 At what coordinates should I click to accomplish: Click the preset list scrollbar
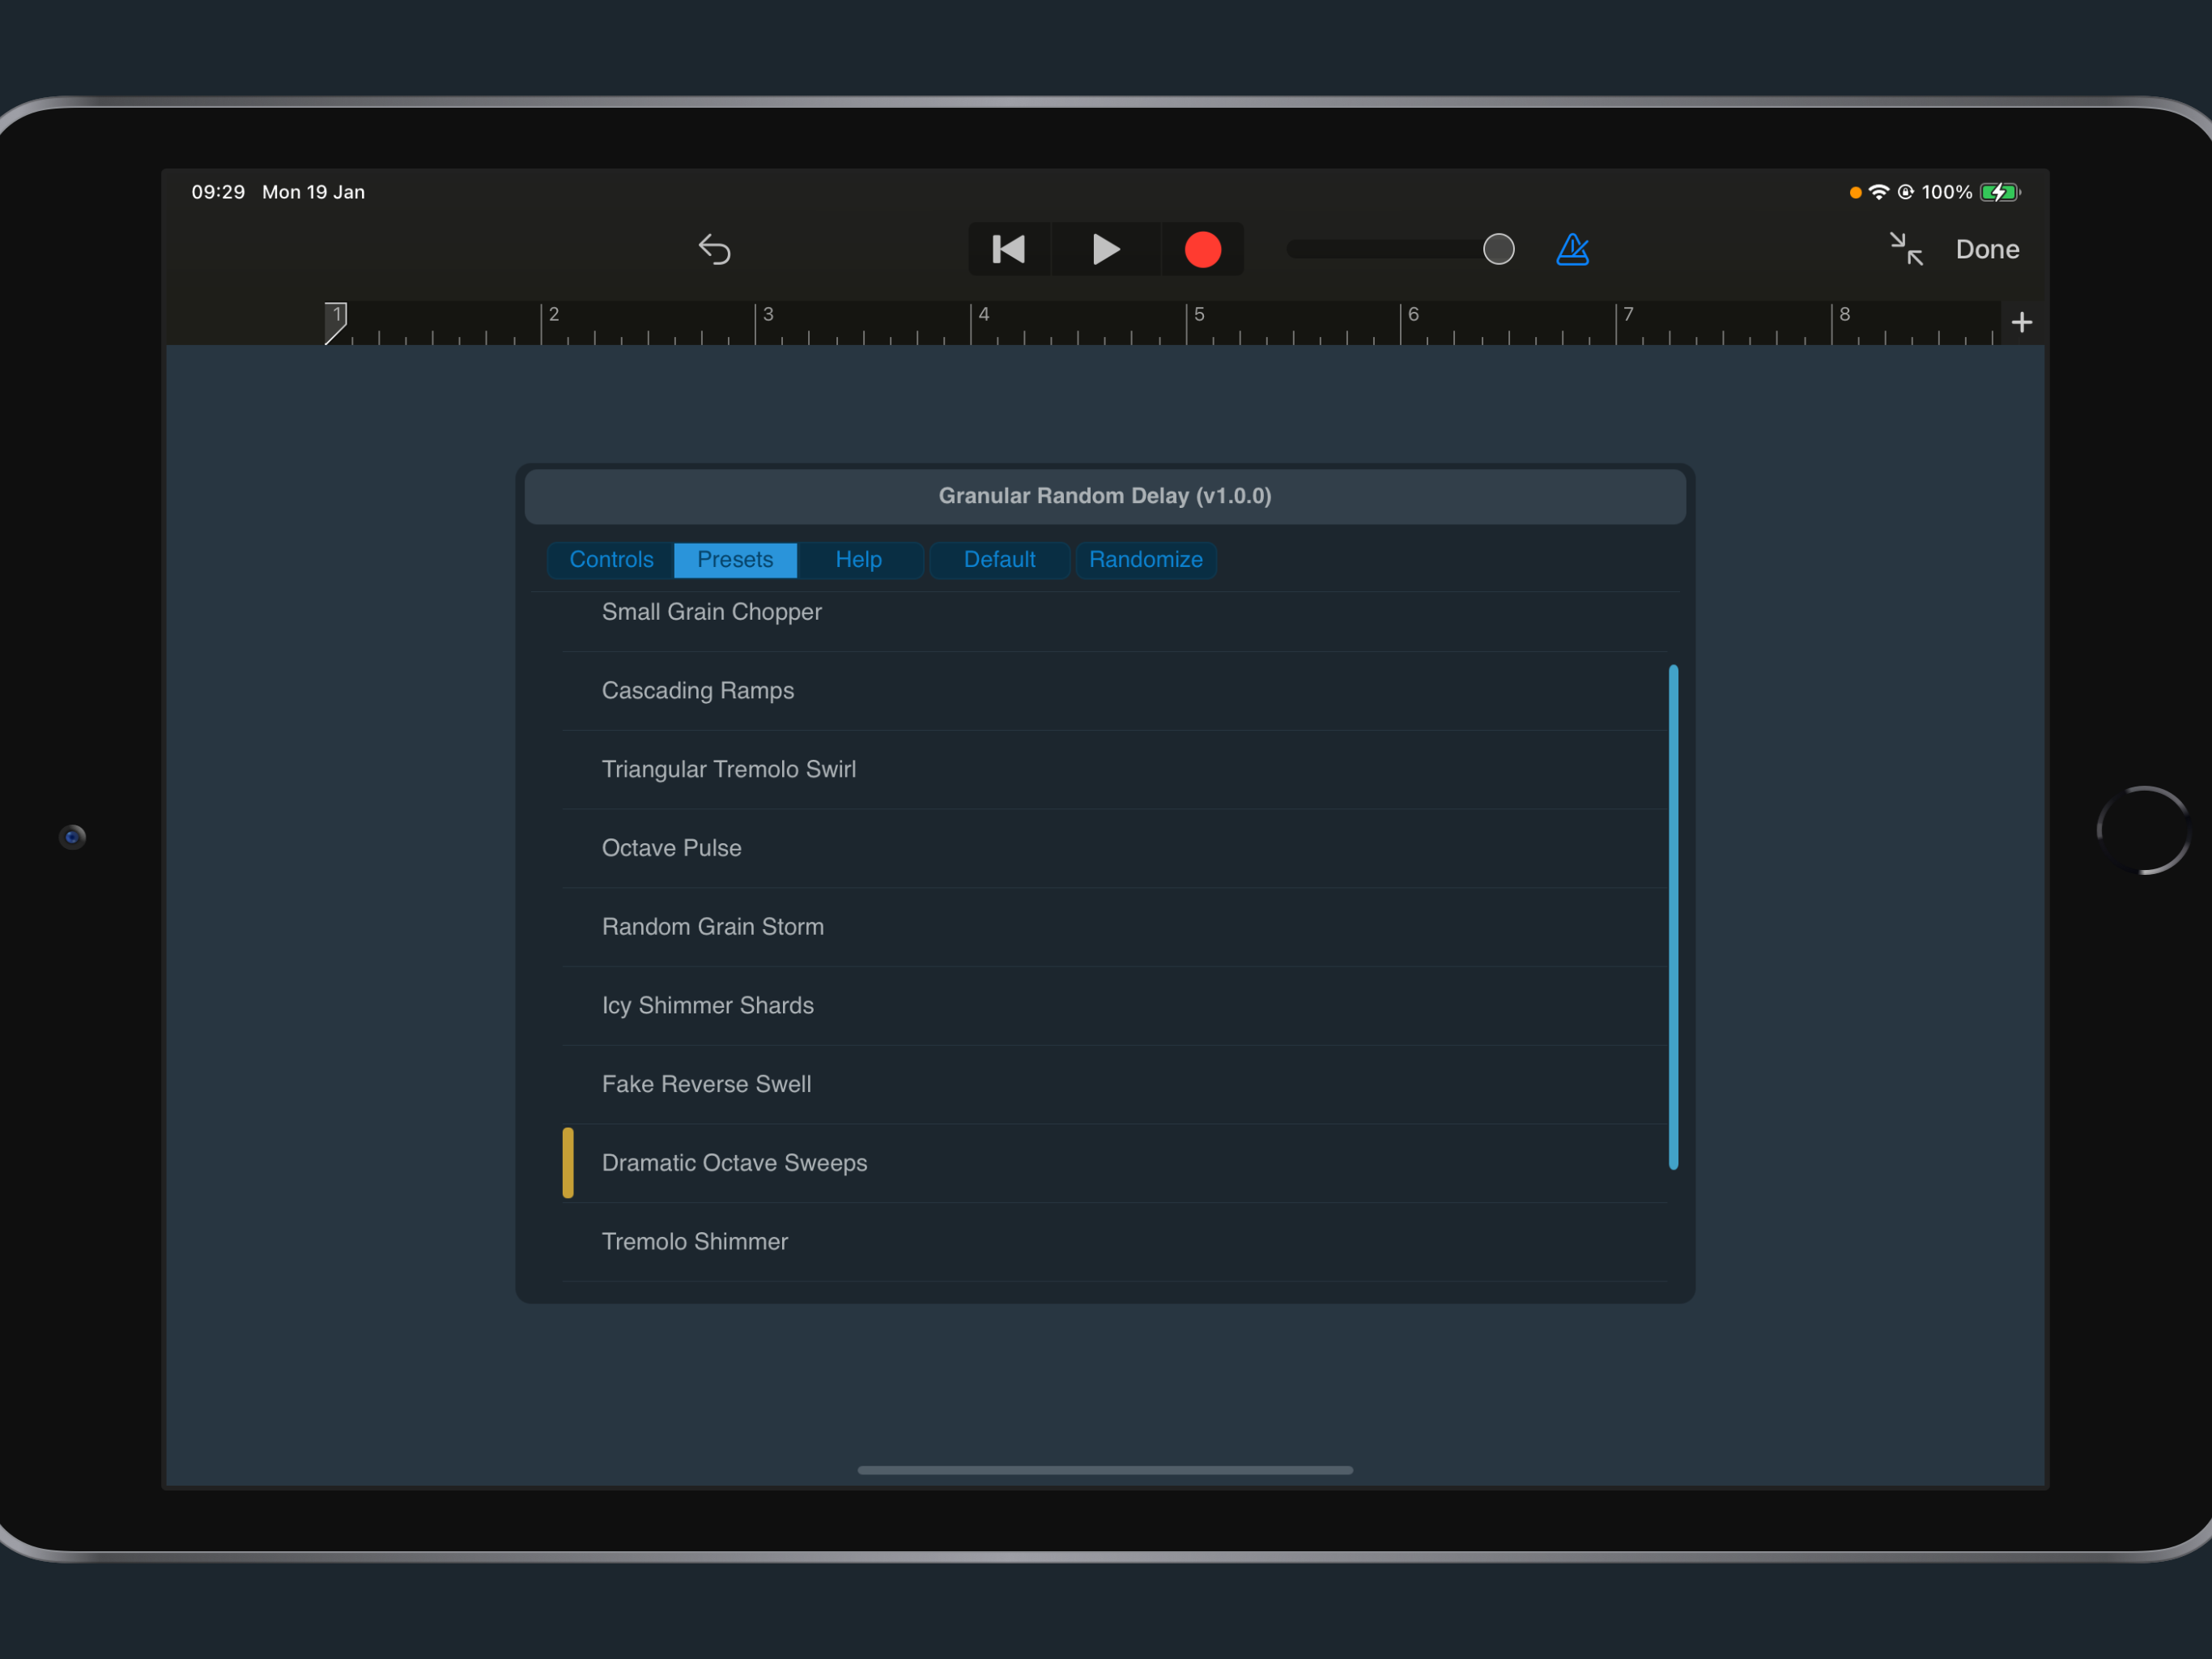click(1673, 916)
